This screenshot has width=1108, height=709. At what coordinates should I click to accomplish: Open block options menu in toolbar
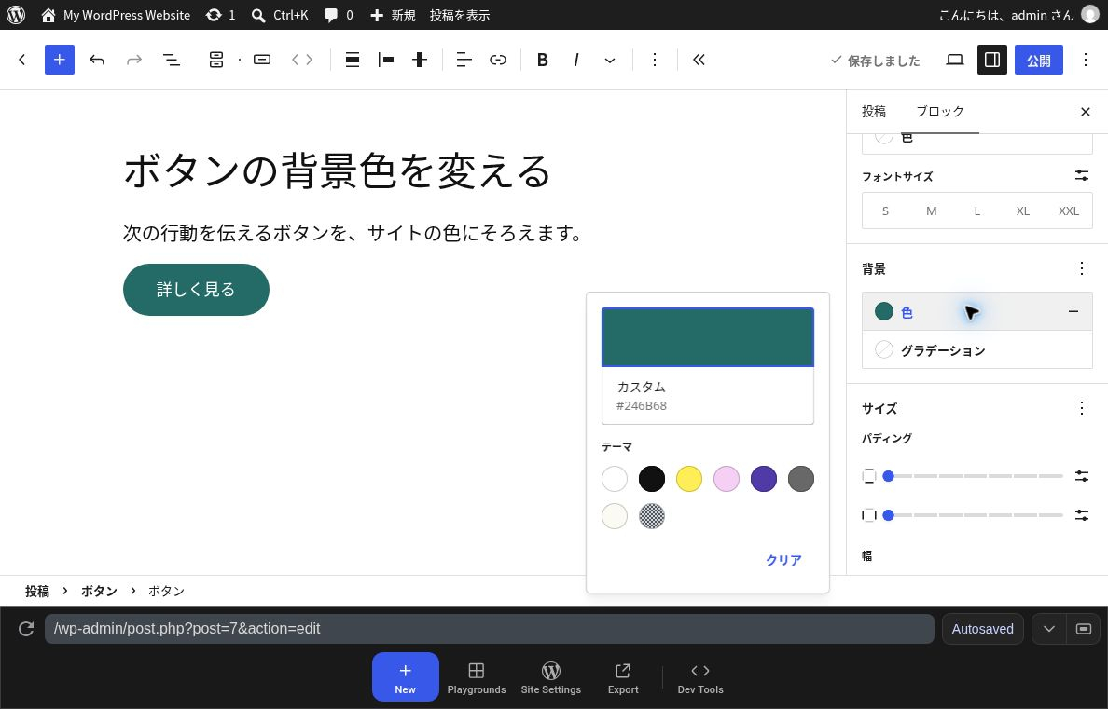point(655,60)
